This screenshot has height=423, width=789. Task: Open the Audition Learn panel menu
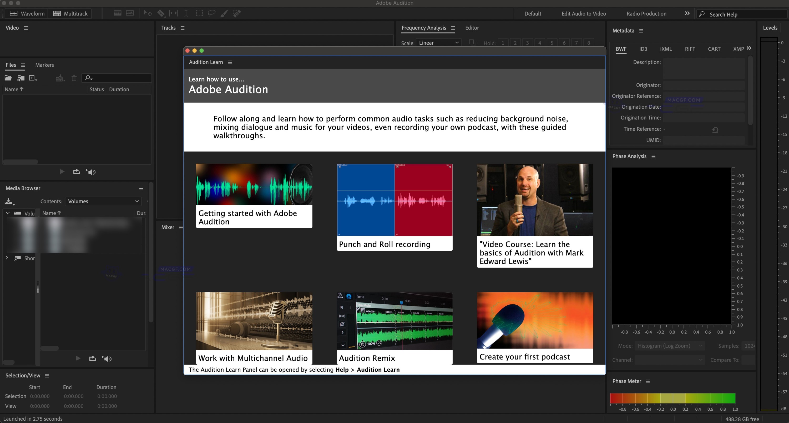coord(230,63)
